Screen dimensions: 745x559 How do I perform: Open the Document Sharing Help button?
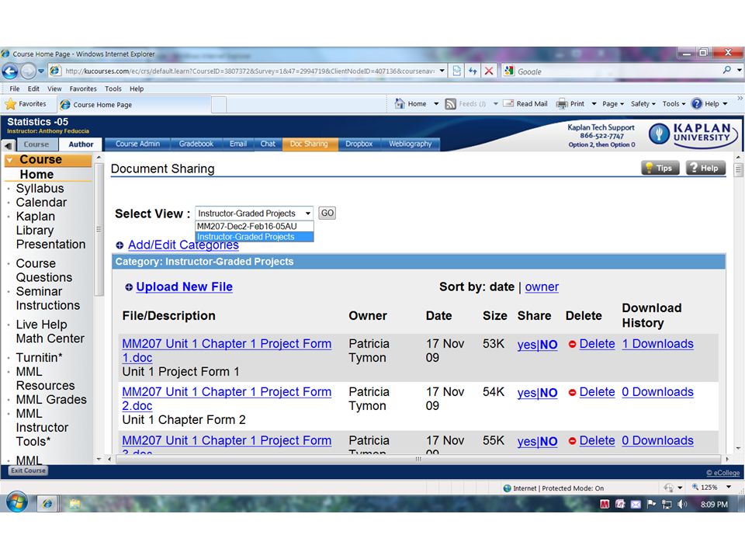(705, 168)
